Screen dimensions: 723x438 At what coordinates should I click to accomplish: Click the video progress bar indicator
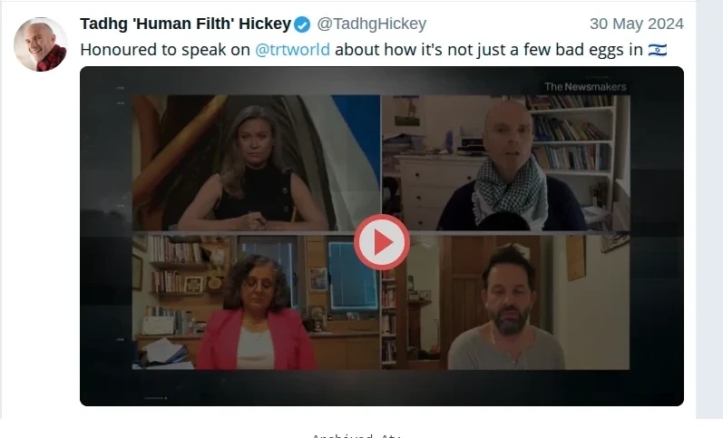tap(156, 398)
